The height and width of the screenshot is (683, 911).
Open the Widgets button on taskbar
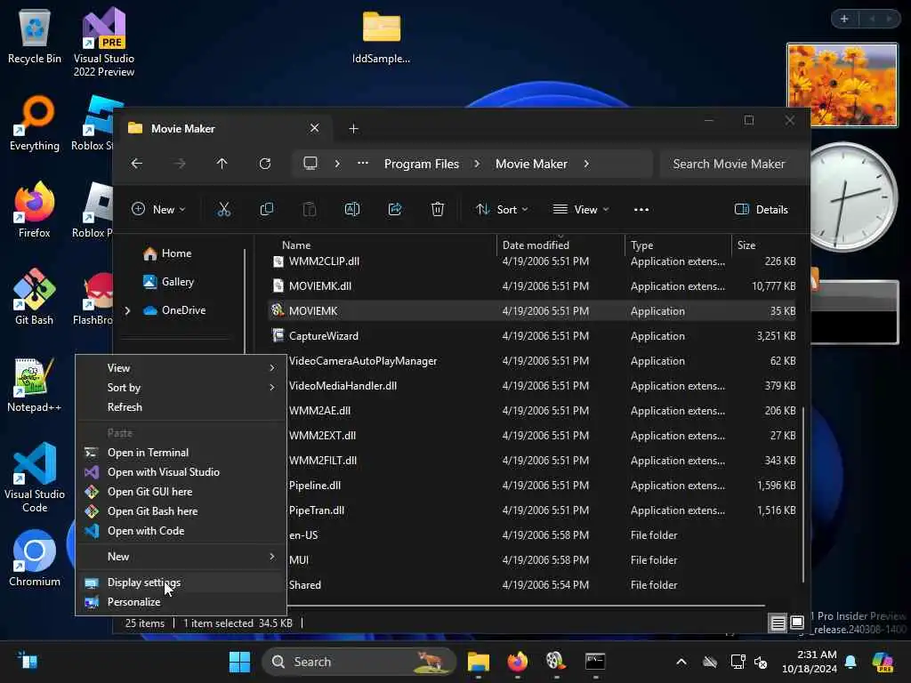click(28, 662)
